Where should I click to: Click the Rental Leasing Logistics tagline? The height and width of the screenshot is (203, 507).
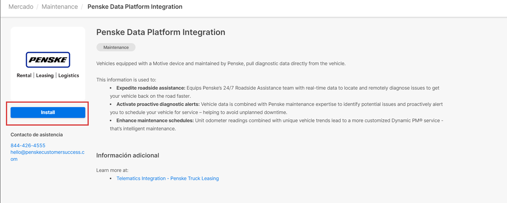(48, 75)
